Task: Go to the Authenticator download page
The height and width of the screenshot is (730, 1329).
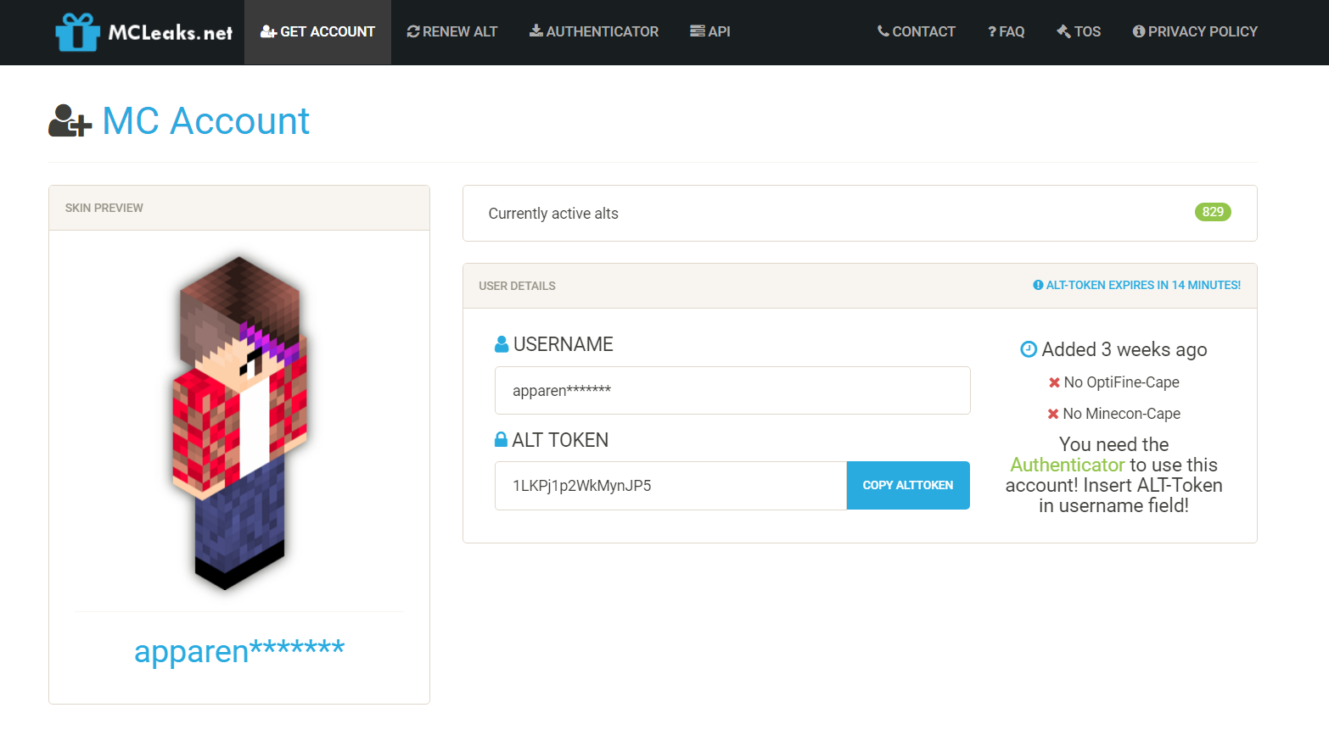Action: [594, 32]
